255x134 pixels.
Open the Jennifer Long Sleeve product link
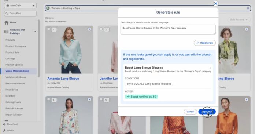[109, 79]
